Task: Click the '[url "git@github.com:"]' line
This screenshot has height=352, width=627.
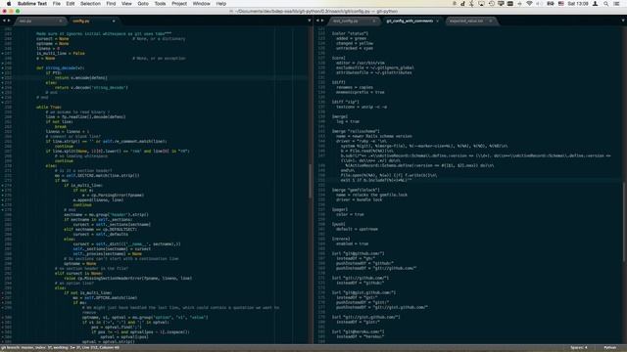Action: pos(358,253)
